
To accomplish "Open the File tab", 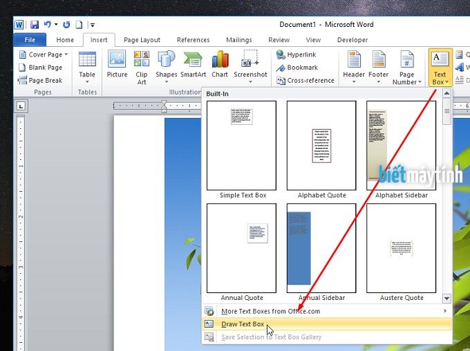I will (30, 40).
